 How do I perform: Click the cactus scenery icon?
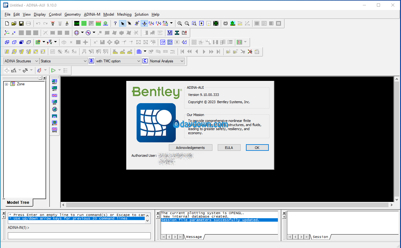[233, 24]
